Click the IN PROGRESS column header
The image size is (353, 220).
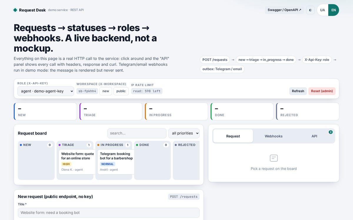click(x=114, y=145)
